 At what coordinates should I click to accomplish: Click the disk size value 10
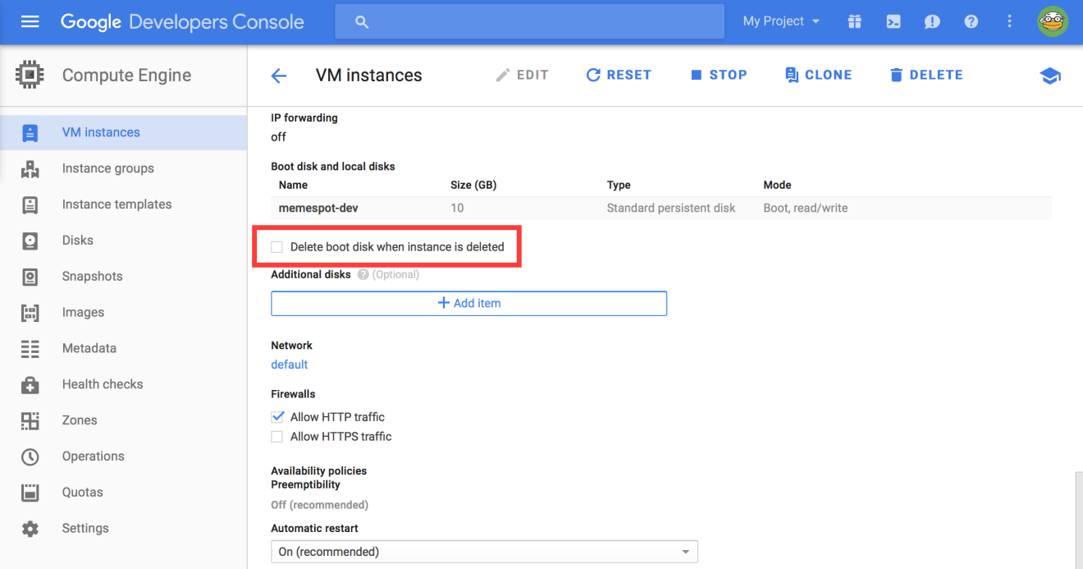[457, 208]
